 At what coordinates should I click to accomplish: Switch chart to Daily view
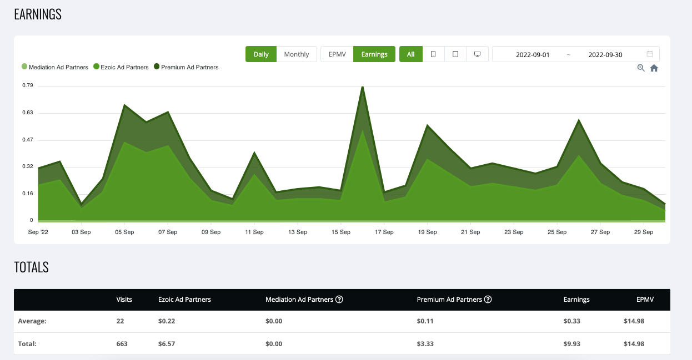pyautogui.click(x=261, y=54)
